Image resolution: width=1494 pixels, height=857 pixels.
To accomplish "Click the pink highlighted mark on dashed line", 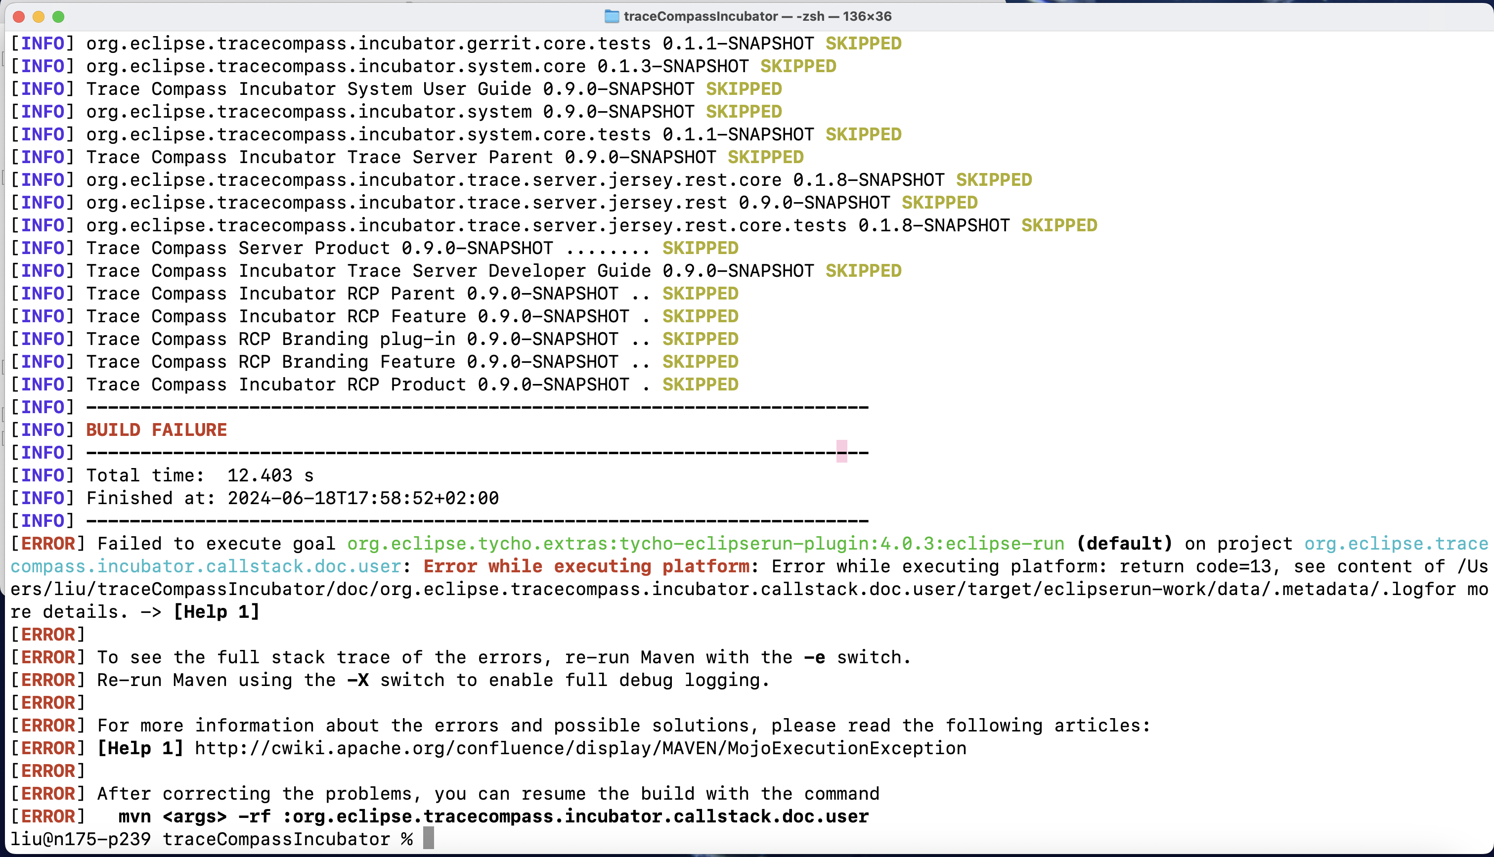I will click(842, 451).
